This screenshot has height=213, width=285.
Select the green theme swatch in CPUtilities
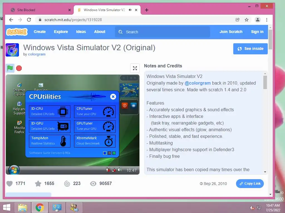point(114,153)
